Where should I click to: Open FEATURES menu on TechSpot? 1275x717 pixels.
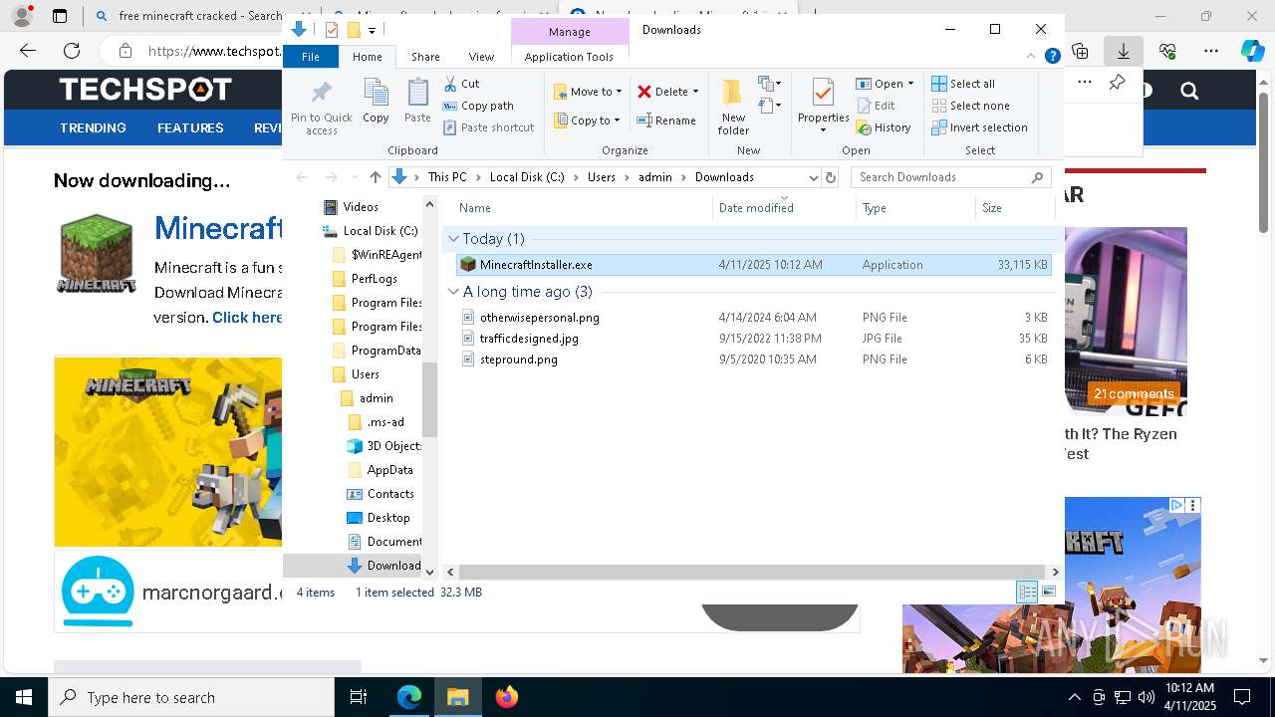(190, 127)
